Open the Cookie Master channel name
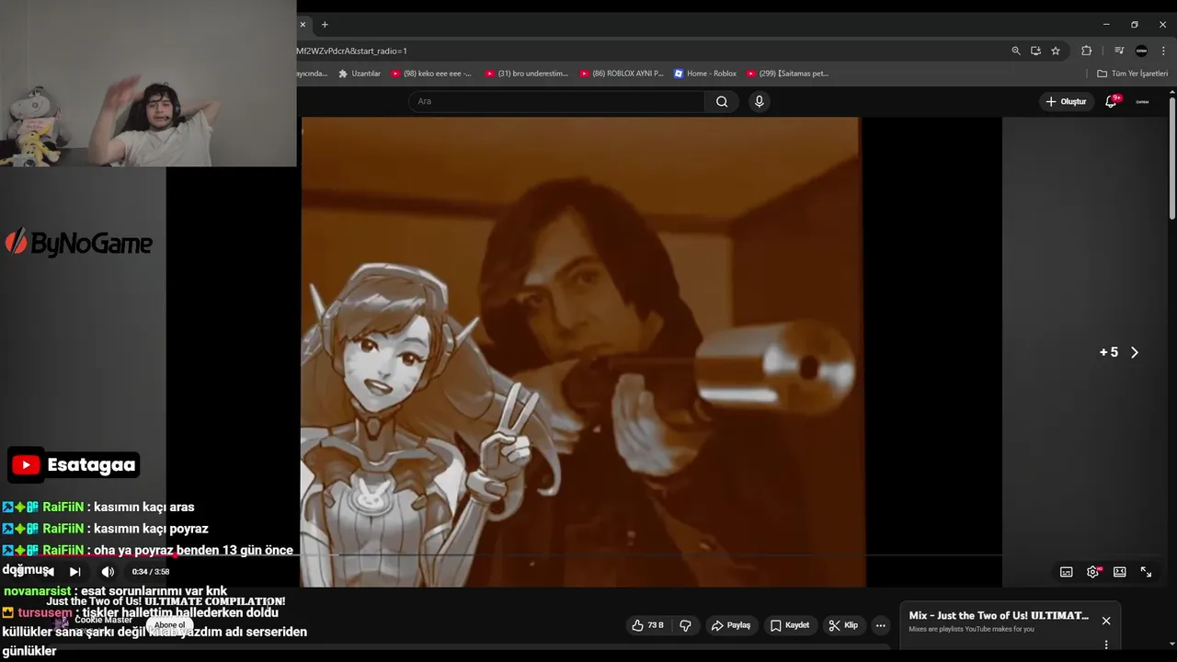The height and width of the screenshot is (662, 1177). pos(104,620)
